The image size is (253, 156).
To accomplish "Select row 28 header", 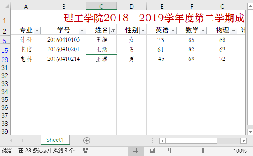I will click(5, 59).
